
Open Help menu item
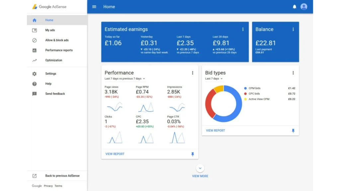click(x=57, y=84)
